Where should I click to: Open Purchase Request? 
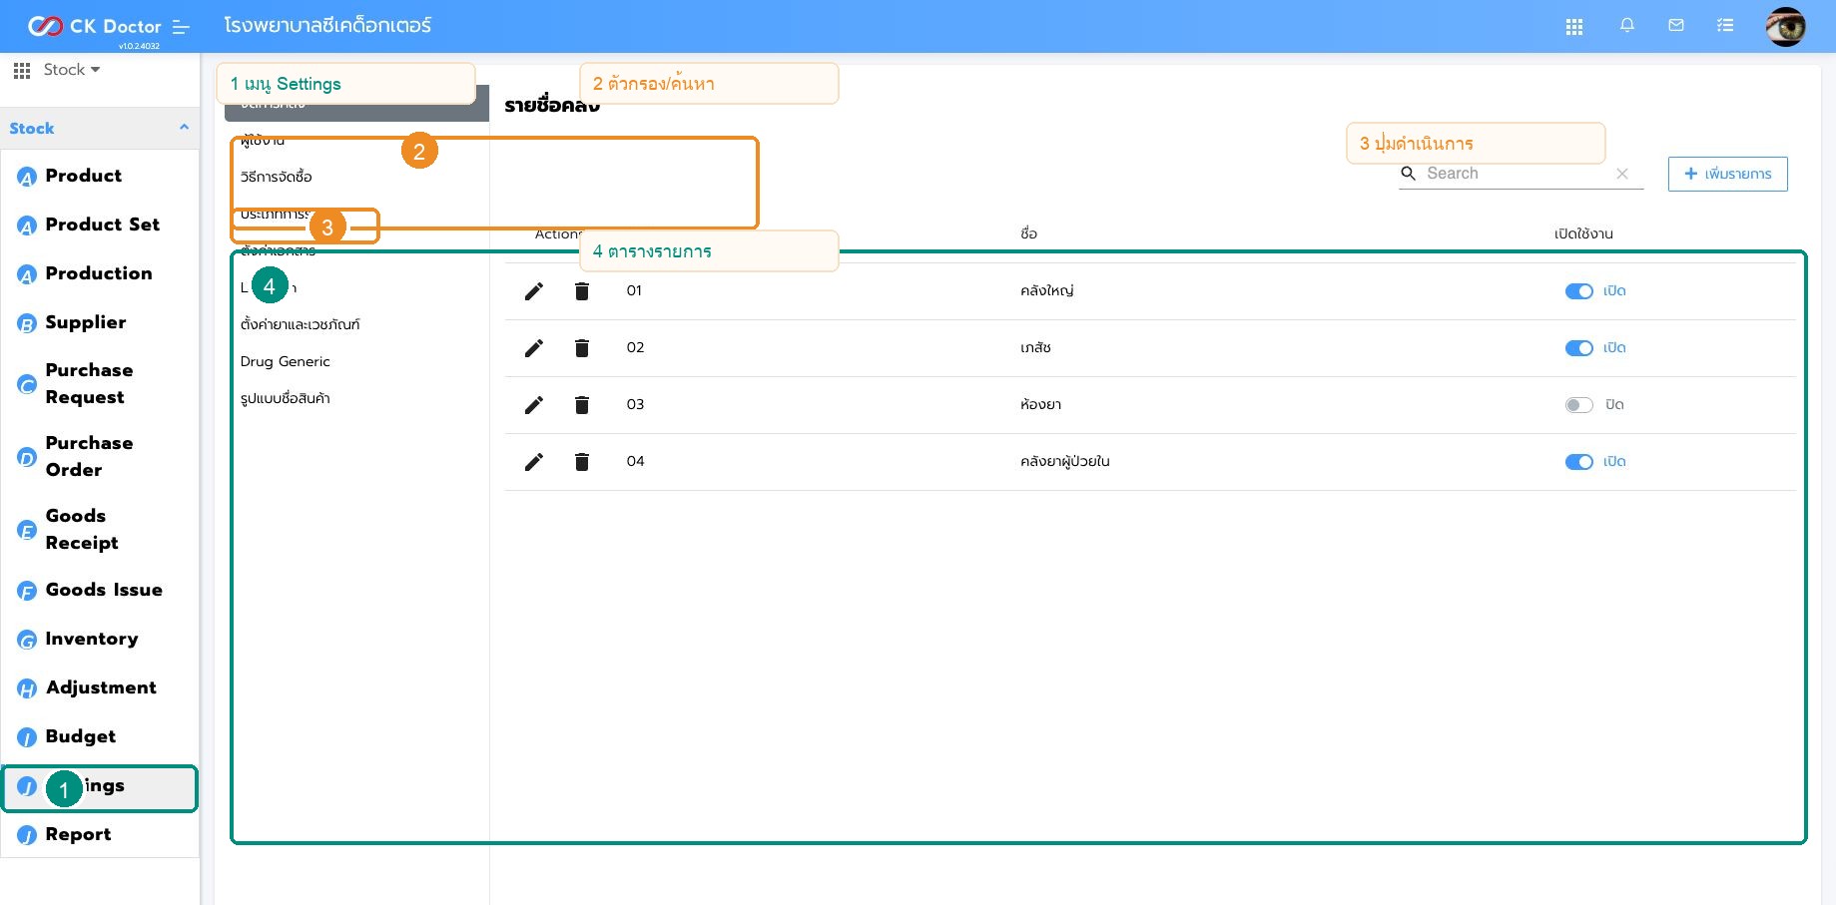[x=89, y=384]
